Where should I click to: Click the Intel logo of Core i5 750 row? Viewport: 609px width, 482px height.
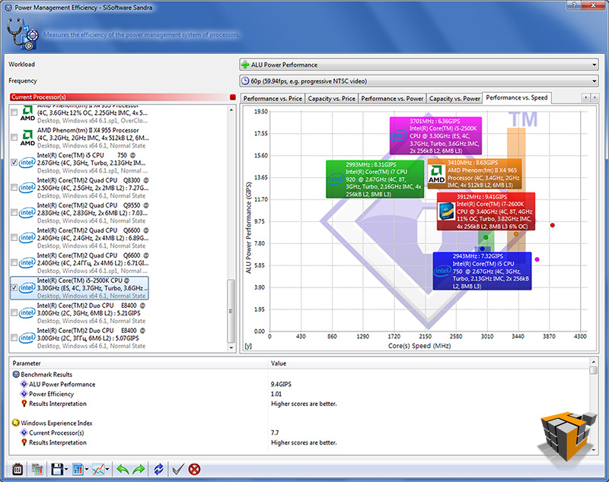(27, 163)
